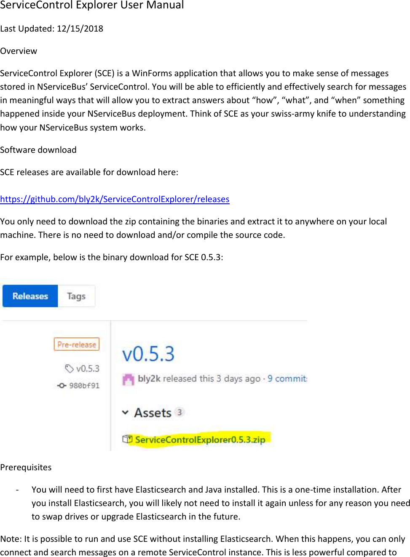Select the commit hash 980bf91
Image resolution: width=410 pixels, height=557 pixels.
(84, 386)
